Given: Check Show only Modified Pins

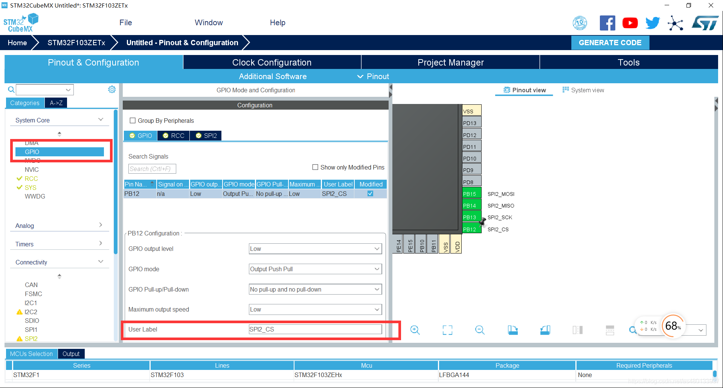Looking at the screenshot, I should [315, 167].
